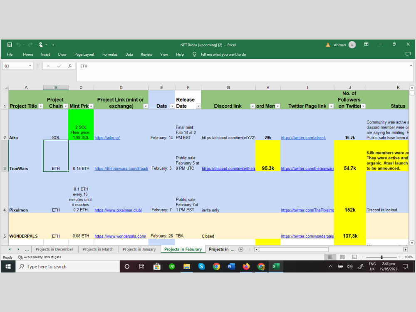Open Date column filter dropdown
Viewport: 416px width, 312px height.
click(172, 106)
